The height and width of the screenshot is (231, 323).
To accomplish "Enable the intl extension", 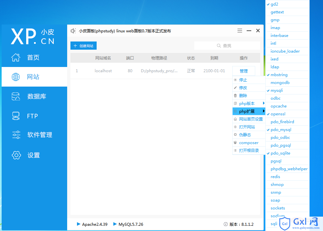I will pos(288,43).
